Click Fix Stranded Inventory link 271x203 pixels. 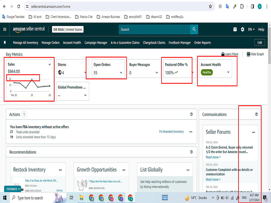point(172,132)
